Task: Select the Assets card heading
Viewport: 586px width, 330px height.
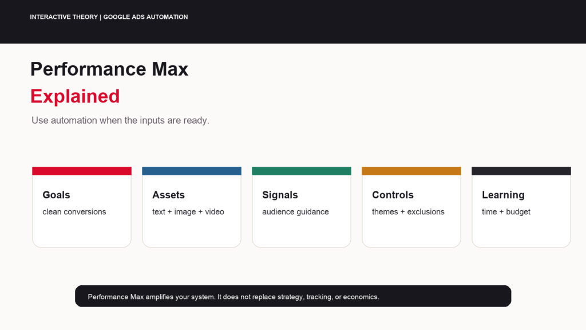Action: click(x=168, y=195)
